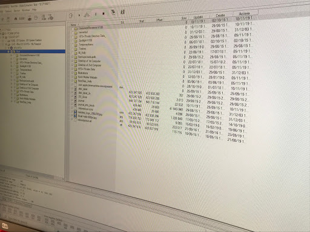Open the Service menu
The height and width of the screenshot is (232, 310).
[16, 10]
